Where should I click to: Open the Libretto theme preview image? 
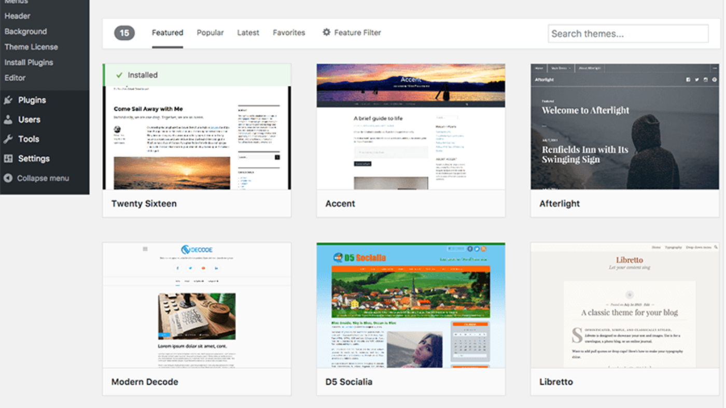624,305
